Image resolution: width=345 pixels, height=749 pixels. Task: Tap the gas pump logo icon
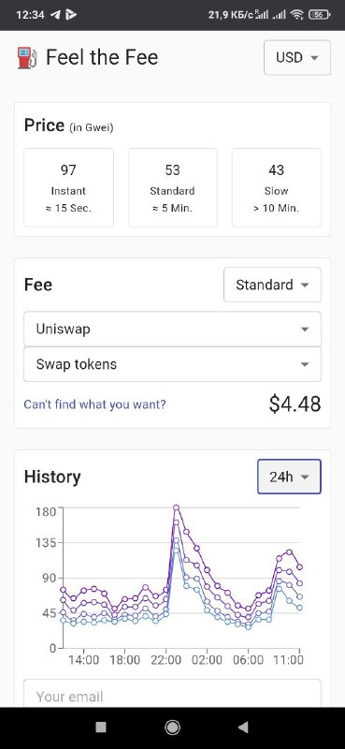coord(27,58)
